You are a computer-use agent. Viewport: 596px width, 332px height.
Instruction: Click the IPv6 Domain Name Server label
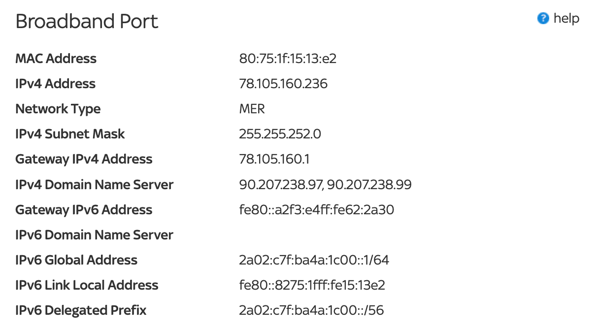point(94,235)
